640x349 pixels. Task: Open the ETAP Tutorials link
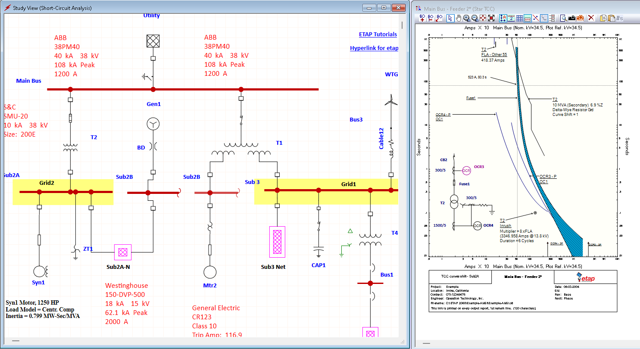pyautogui.click(x=378, y=34)
